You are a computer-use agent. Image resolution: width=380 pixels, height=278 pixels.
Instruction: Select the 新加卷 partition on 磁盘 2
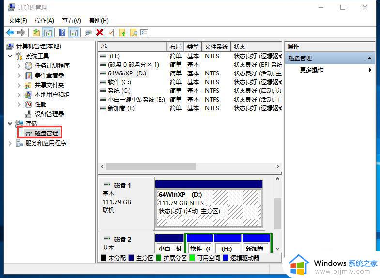[256, 243]
